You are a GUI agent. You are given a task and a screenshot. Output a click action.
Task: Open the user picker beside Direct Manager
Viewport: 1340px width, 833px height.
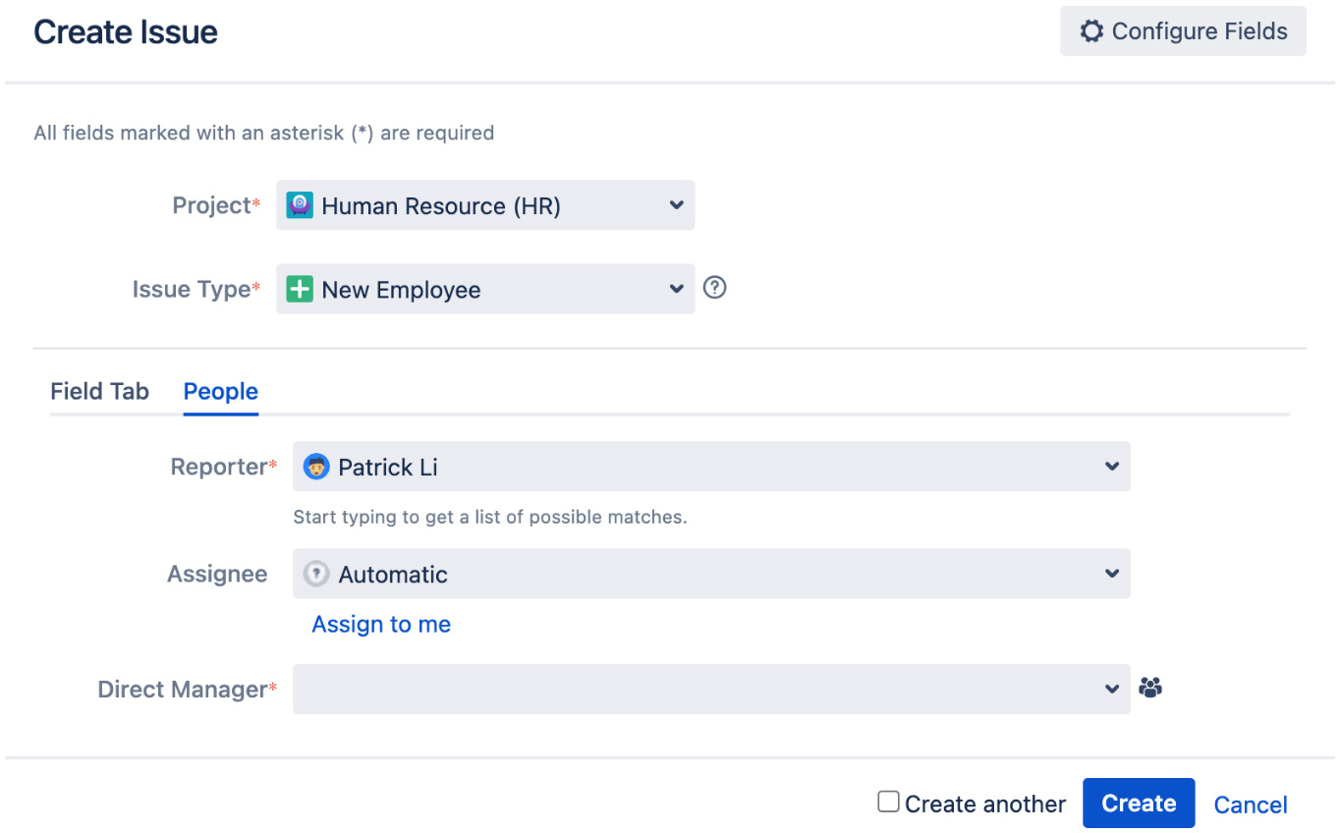pos(1150,688)
